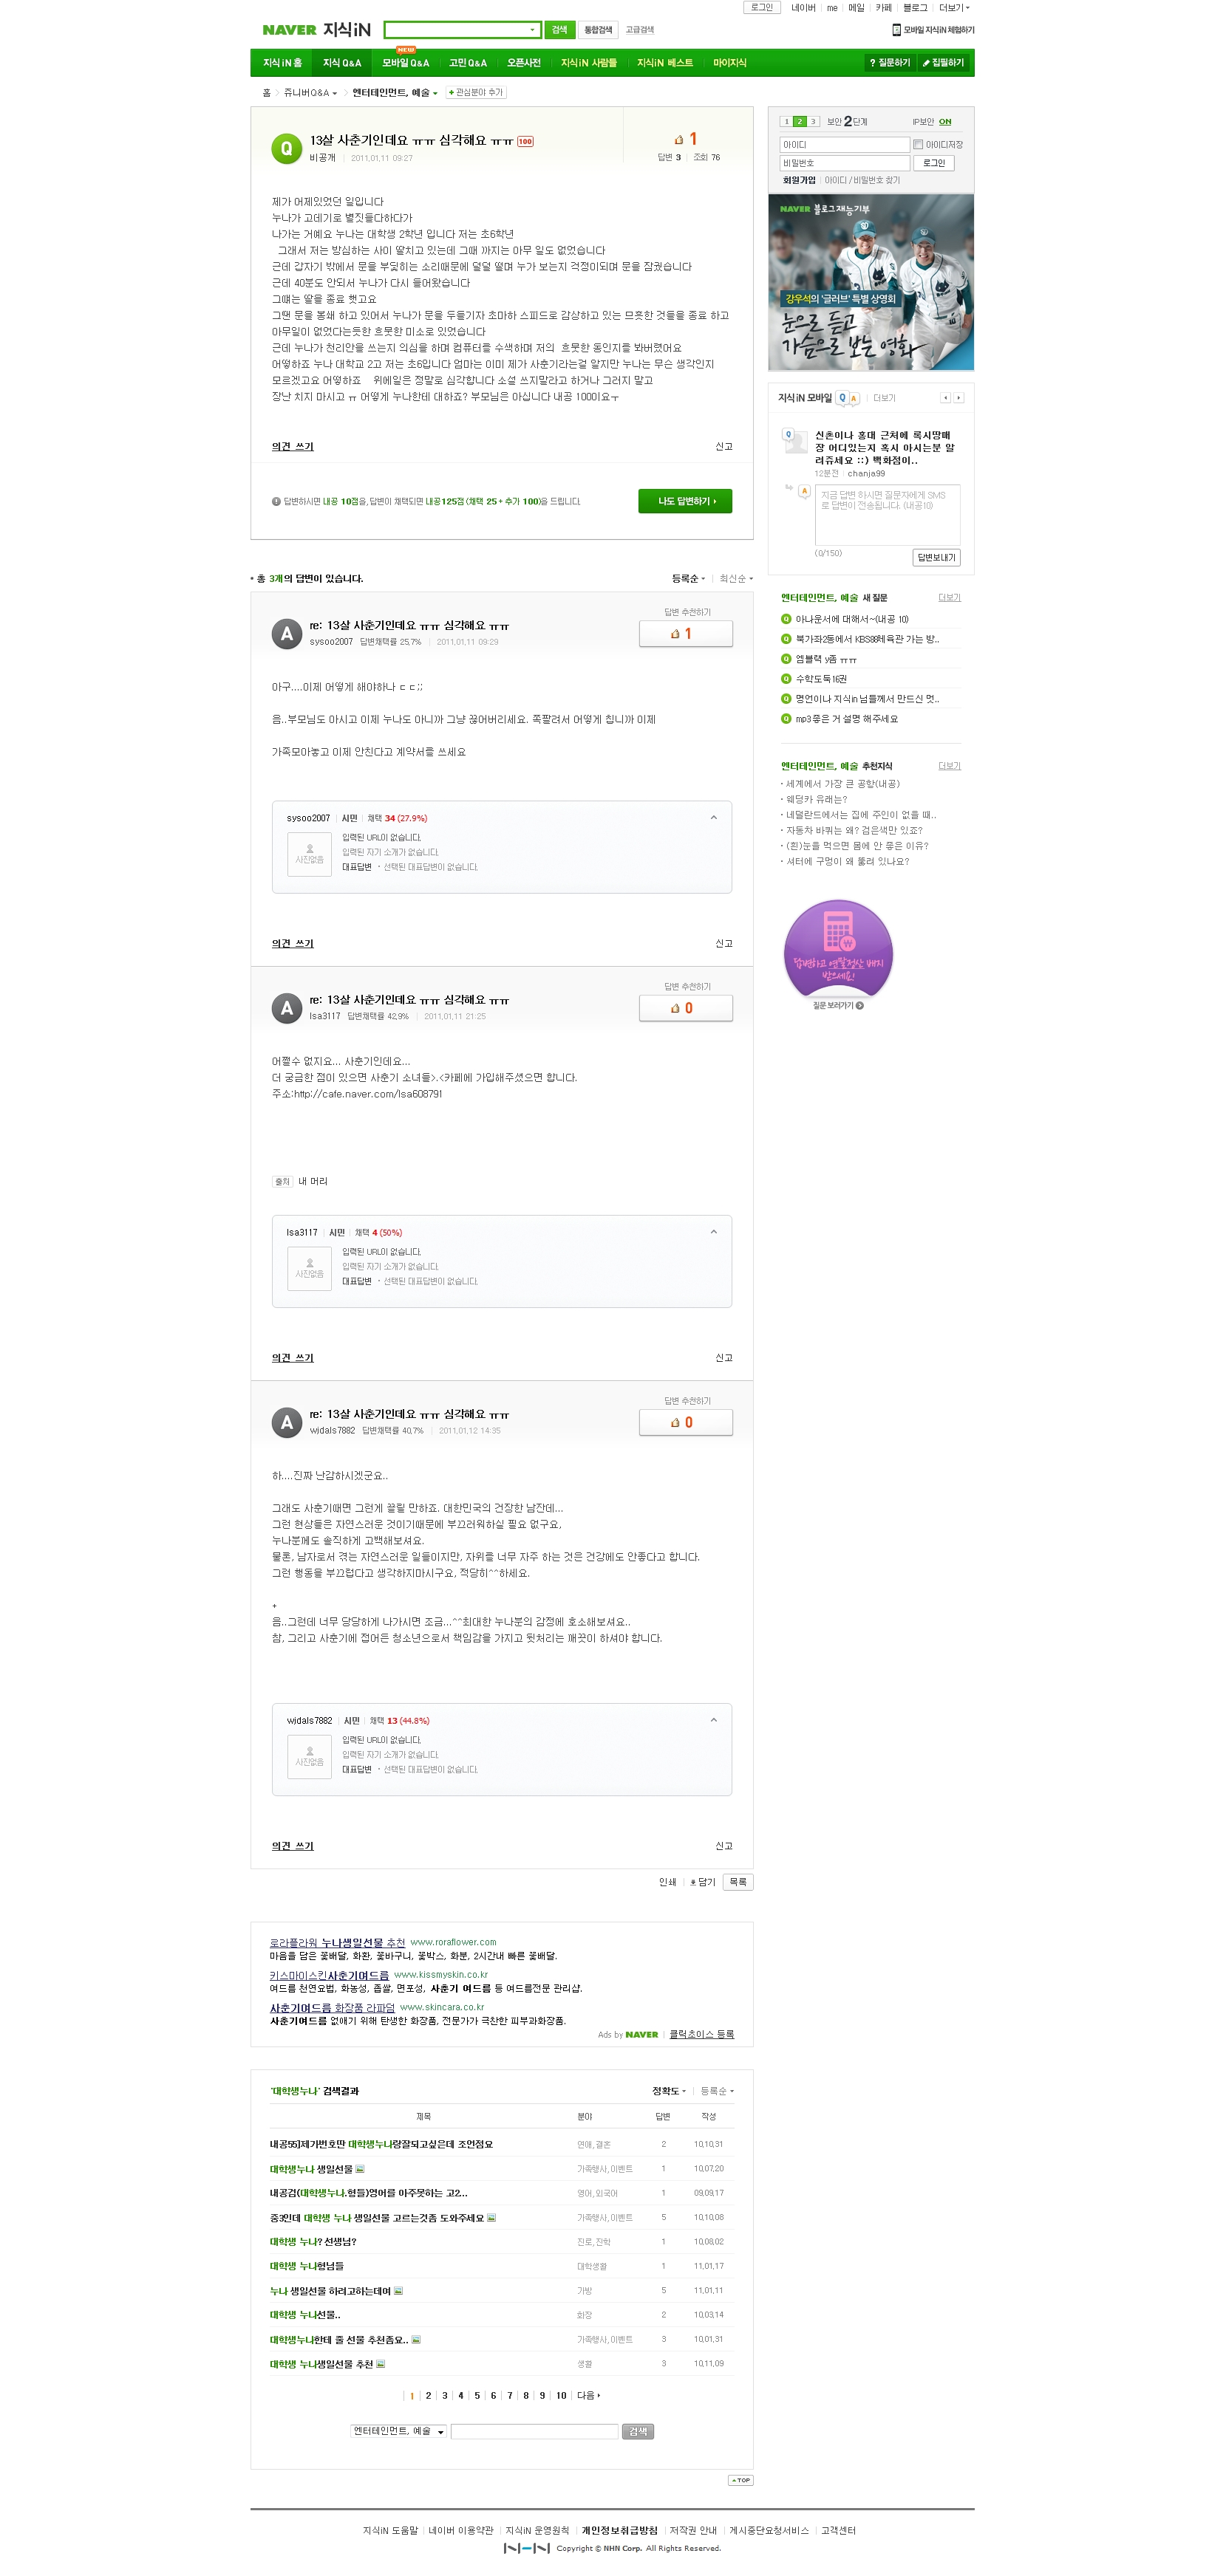Click the thumbs-up recommend icon on the question
The image size is (1226, 2576).
[x=678, y=139]
